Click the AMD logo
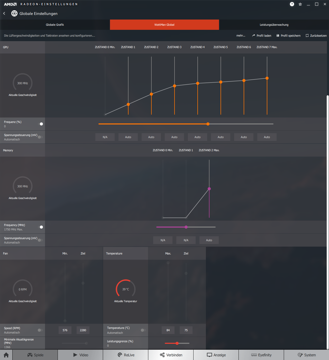Image resolution: width=329 pixels, height=360 pixels. (x=10, y=4)
